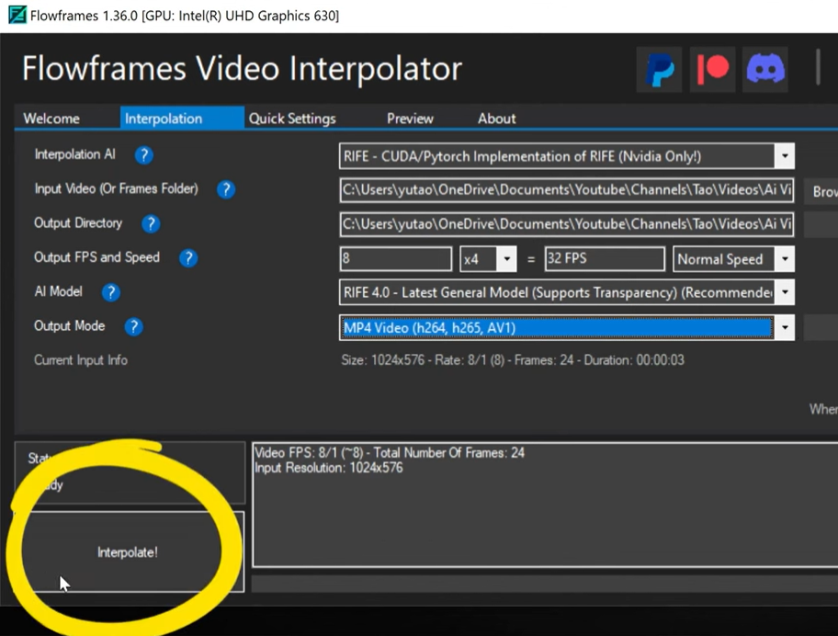The image size is (838, 636).
Task: Click the Interpolate! button
Action: (x=129, y=552)
